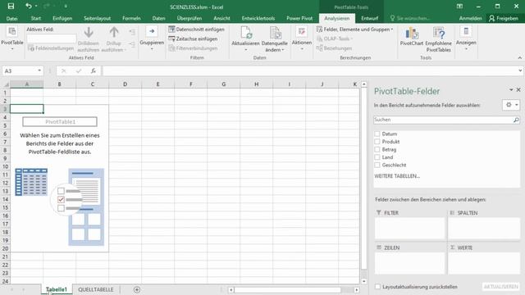Click the vertical scrollbar down arrow
525x295 pixels.
coord(364,281)
